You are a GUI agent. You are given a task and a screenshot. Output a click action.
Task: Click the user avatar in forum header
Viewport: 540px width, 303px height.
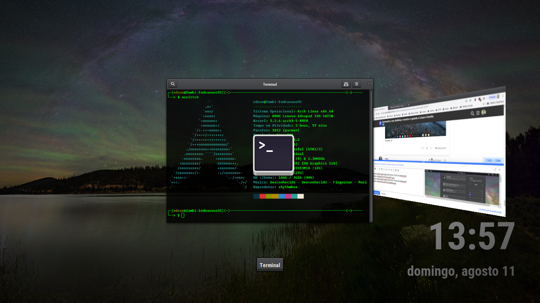(x=484, y=112)
